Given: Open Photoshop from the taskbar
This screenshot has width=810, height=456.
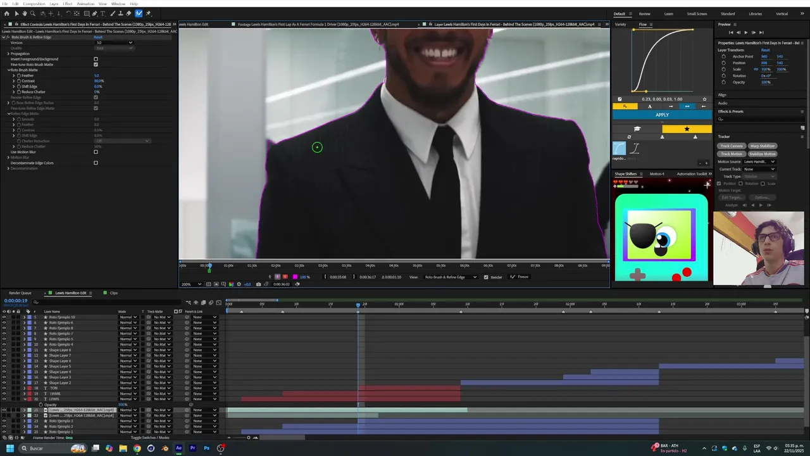Looking at the screenshot, I should [206, 448].
